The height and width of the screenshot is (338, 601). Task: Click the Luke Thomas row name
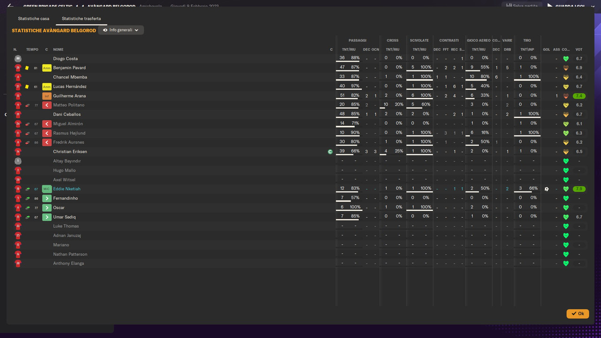tap(66, 226)
